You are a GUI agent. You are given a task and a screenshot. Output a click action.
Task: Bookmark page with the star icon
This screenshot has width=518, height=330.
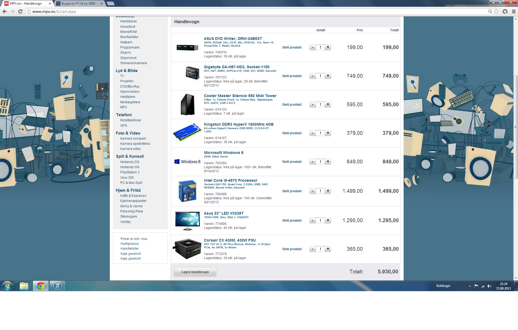click(496, 11)
